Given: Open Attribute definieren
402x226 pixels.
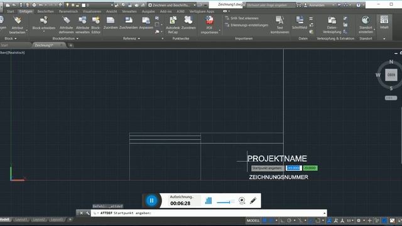Looking at the screenshot, I should coord(66,25).
